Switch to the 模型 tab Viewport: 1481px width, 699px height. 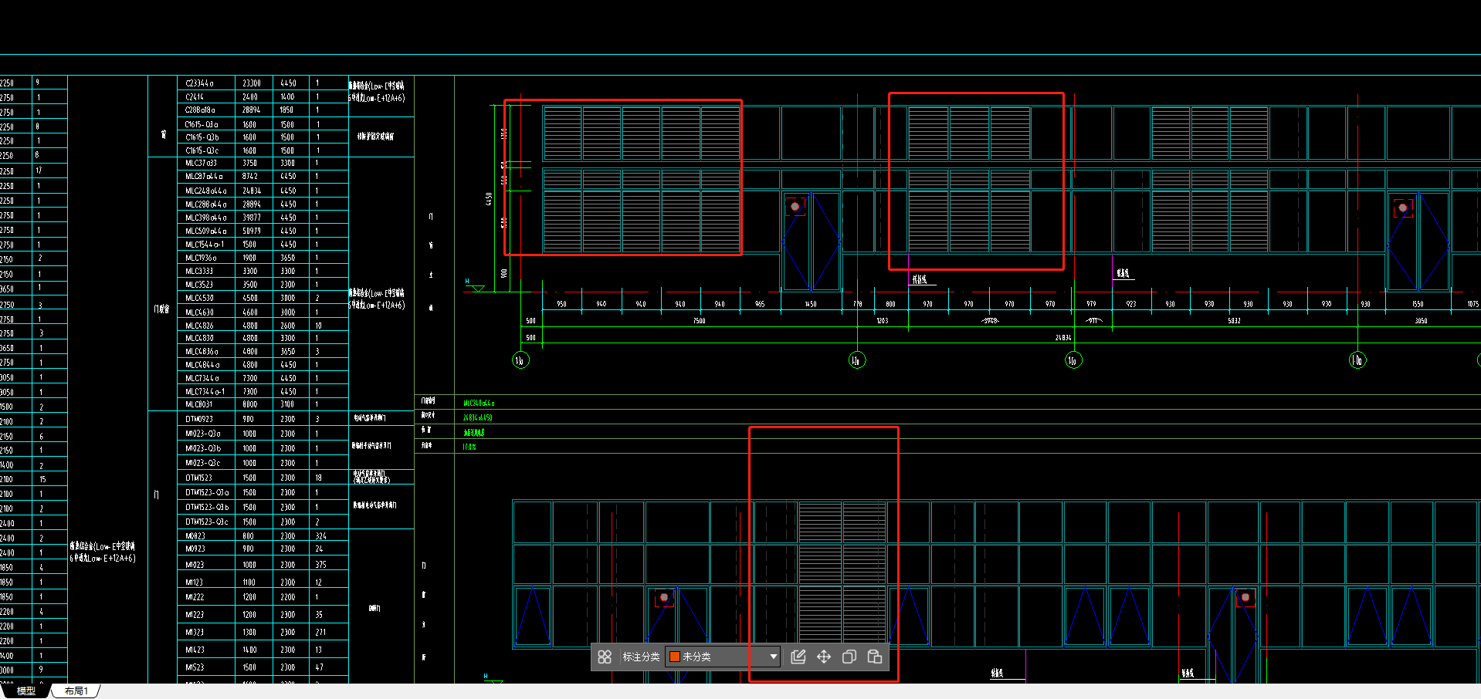tap(26, 691)
